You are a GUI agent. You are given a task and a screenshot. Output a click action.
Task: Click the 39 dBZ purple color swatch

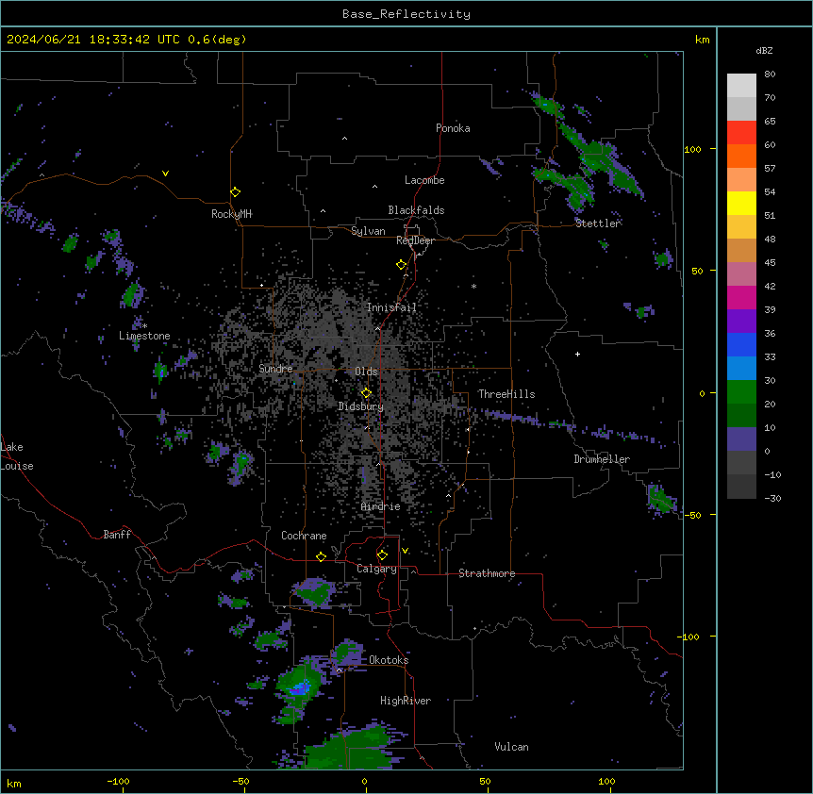coord(741,321)
